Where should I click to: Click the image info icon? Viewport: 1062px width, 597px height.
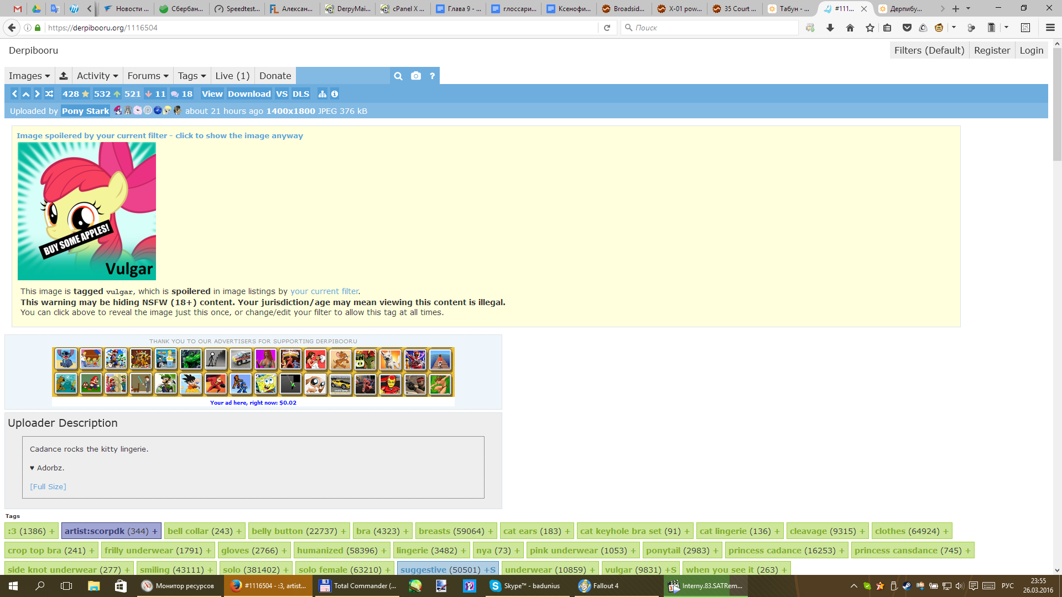coord(335,94)
